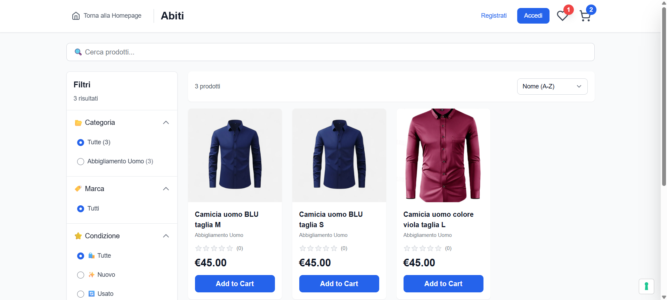Viewport: 667px width, 300px height.
Task: Click the tag icon next to Marca
Action: (x=78, y=188)
